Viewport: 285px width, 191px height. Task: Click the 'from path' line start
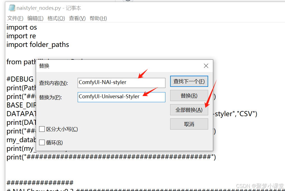(x=21, y=62)
